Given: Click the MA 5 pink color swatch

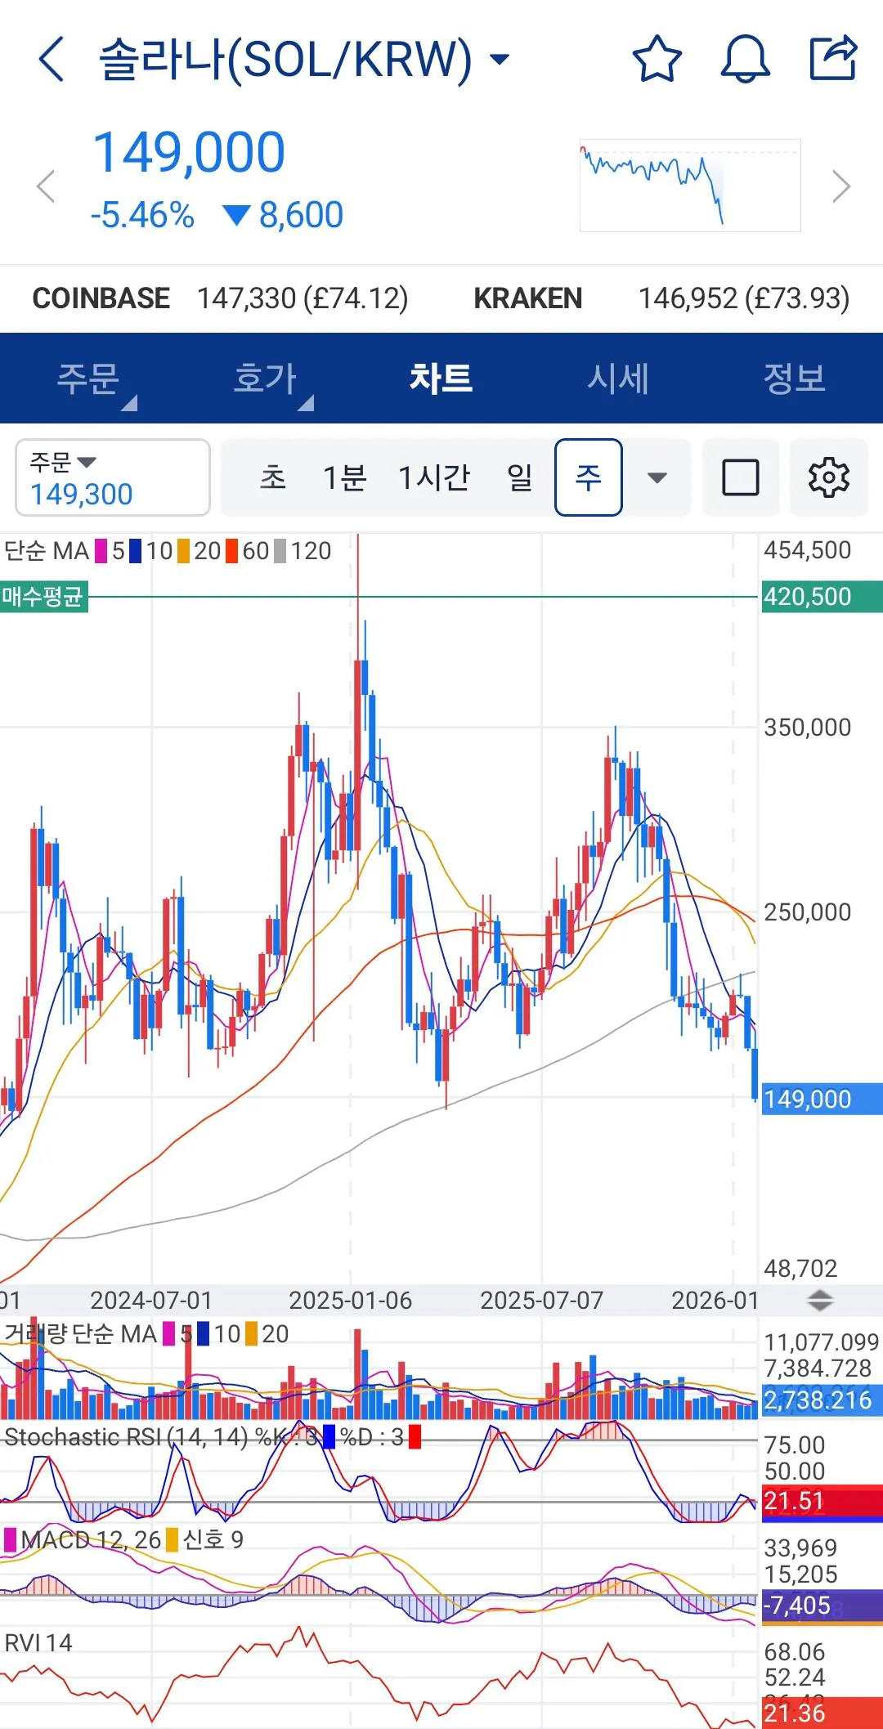Looking at the screenshot, I should pos(101,551).
